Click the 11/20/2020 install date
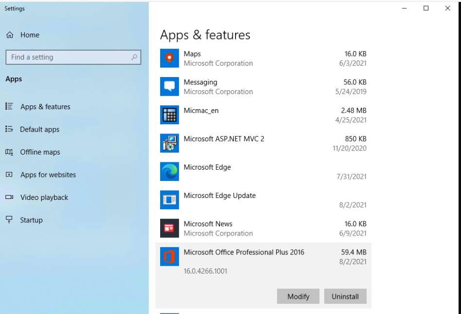The height and width of the screenshot is (314, 461). click(350, 148)
